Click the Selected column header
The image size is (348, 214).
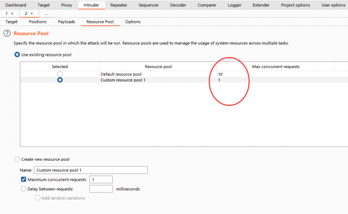[60, 67]
